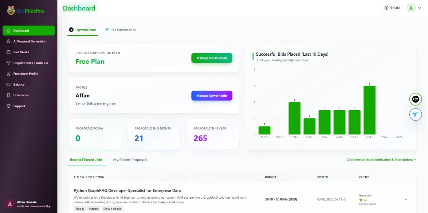Click the floating Upwork circle icon
The height and width of the screenshot is (213, 428).
[415, 99]
